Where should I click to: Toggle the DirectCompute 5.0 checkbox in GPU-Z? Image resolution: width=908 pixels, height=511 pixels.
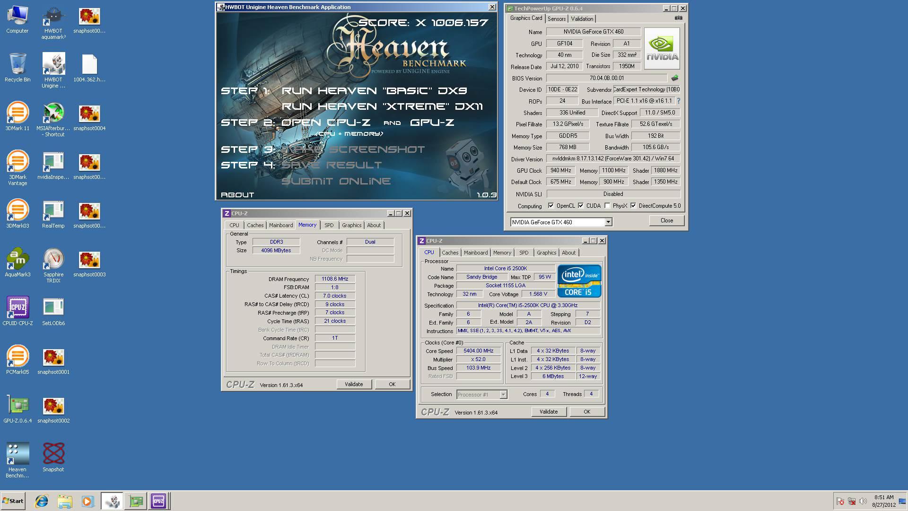(x=633, y=205)
